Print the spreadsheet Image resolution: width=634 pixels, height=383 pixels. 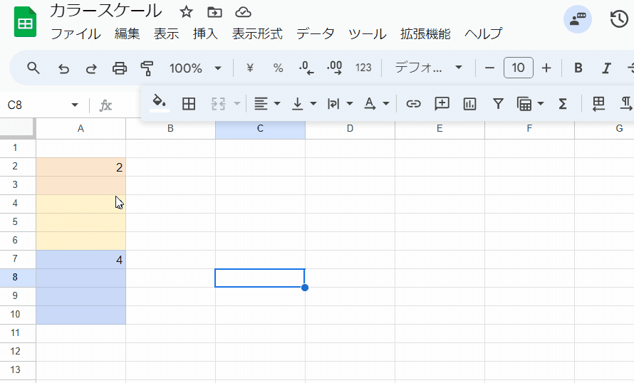click(x=119, y=68)
